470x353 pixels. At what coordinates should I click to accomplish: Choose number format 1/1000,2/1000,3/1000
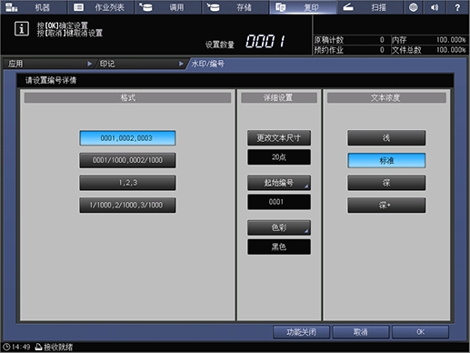point(127,205)
